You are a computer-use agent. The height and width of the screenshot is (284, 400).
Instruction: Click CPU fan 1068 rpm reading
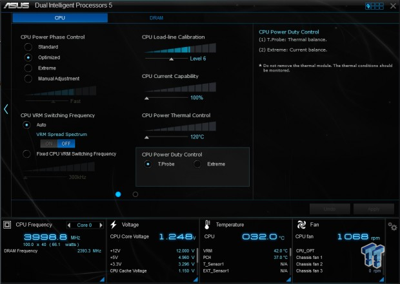[358, 237]
